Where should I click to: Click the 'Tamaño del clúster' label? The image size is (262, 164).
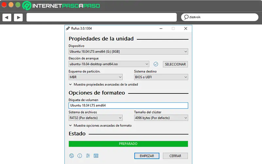coord(148,112)
